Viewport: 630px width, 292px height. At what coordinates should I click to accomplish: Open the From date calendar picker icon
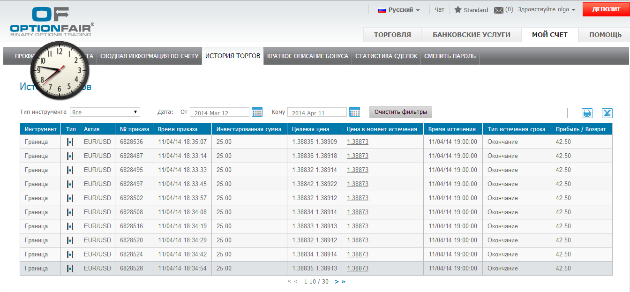(x=257, y=112)
